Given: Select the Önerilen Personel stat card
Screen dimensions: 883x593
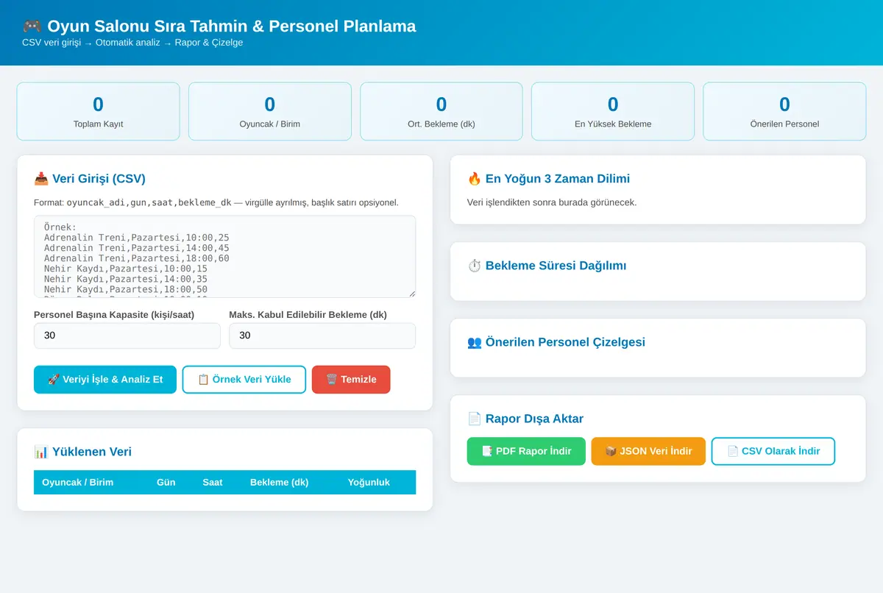Looking at the screenshot, I should point(784,111).
